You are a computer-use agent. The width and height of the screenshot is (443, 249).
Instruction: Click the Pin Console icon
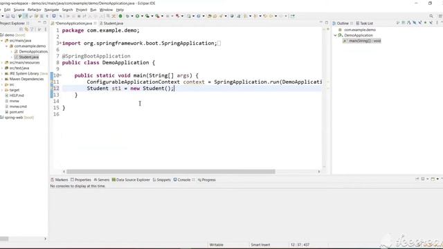click(x=417, y=179)
